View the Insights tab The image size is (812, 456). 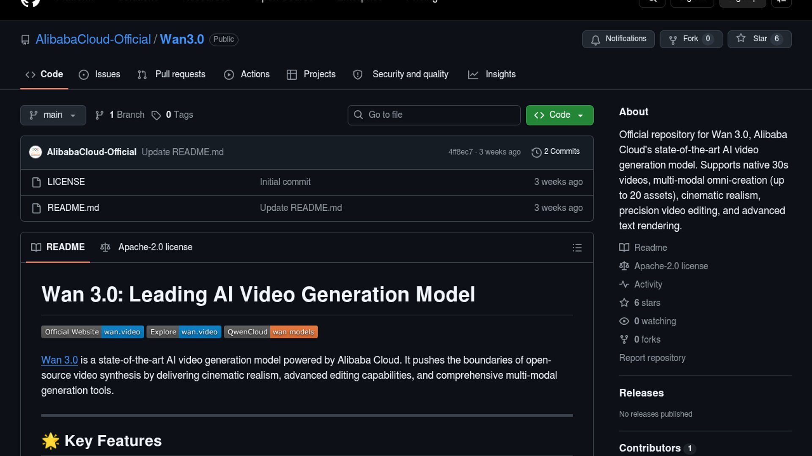492,74
